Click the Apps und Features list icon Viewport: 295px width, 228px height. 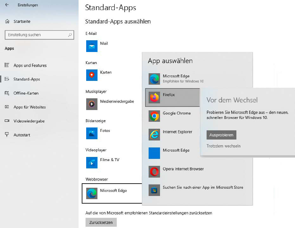click(7, 65)
